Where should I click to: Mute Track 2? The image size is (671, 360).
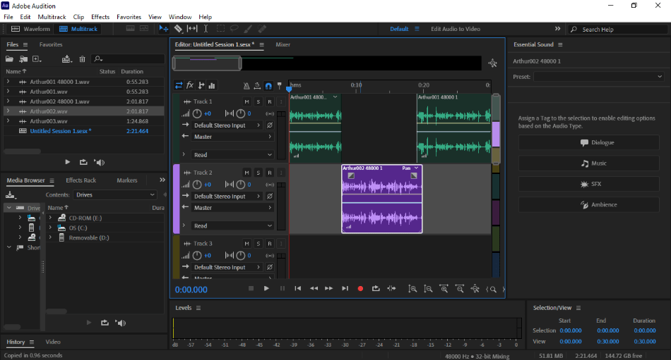(247, 173)
